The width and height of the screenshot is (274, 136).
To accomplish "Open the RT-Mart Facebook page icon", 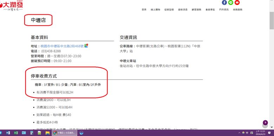I will tap(224, 2).
